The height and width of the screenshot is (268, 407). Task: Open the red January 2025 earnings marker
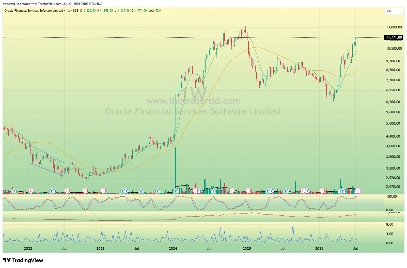coord(248,191)
